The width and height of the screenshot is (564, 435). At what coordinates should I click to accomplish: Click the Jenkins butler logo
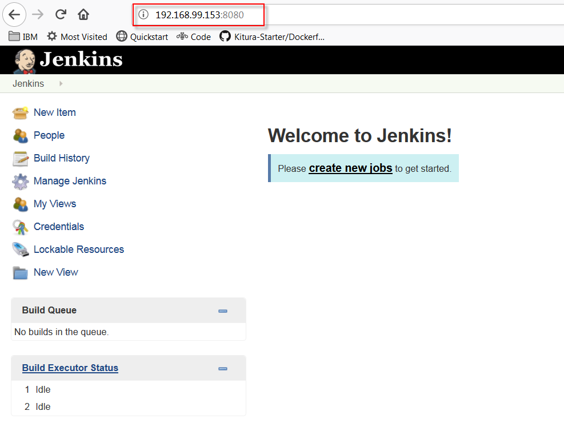point(25,61)
